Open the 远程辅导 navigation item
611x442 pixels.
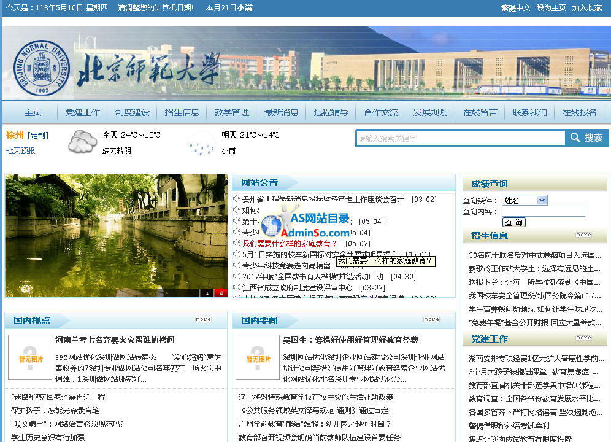click(x=331, y=112)
